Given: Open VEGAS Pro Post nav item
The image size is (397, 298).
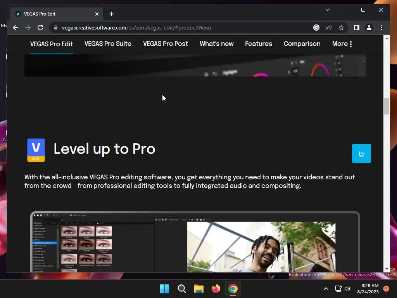Looking at the screenshot, I should tap(166, 43).
